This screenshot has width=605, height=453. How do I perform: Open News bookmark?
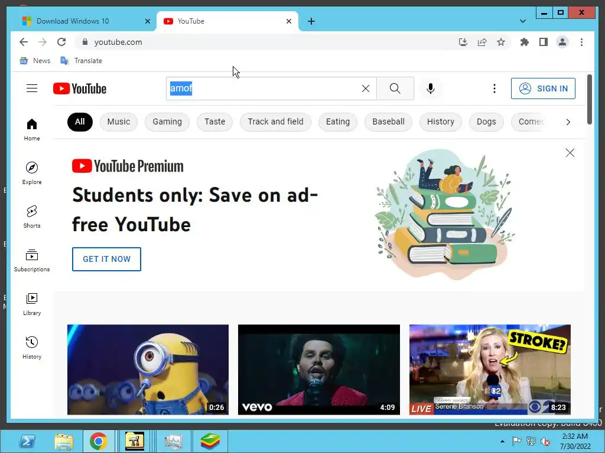pyautogui.click(x=35, y=61)
